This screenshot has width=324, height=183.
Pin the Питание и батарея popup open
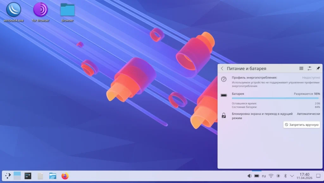click(x=318, y=69)
